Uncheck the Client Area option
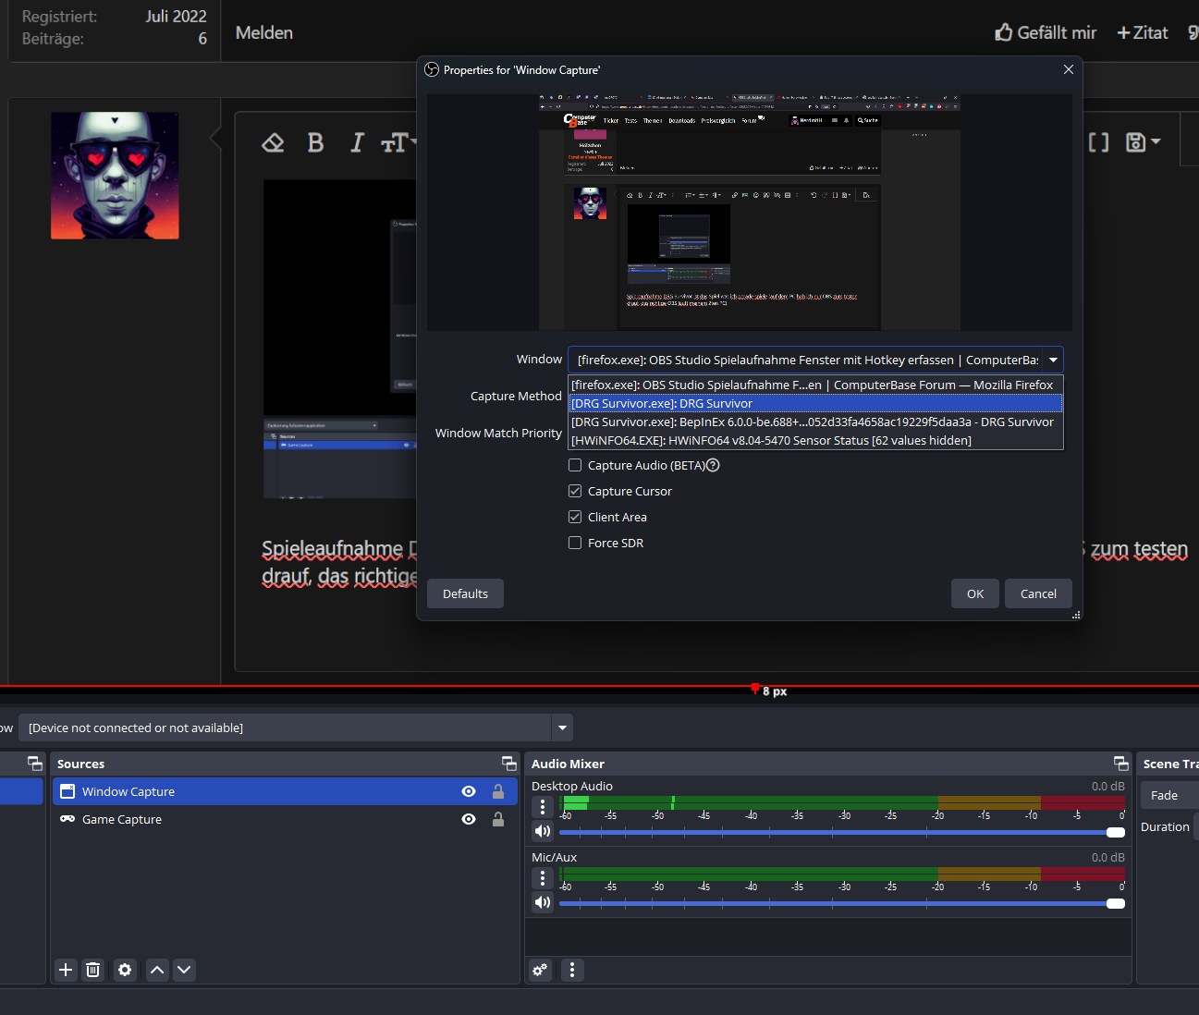 [575, 517]
